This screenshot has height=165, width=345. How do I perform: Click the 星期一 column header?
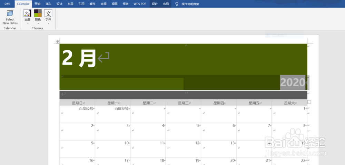click(x=113, y=103)
